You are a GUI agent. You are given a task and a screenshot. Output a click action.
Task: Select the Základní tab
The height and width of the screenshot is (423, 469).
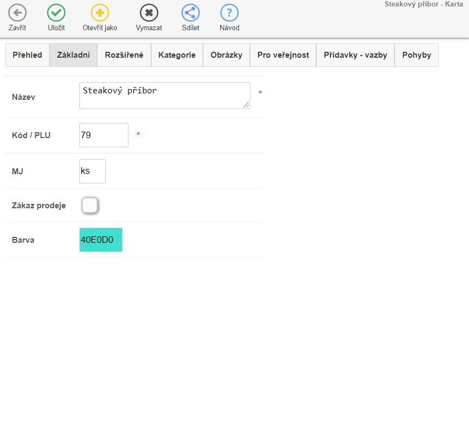click(73, 55)
